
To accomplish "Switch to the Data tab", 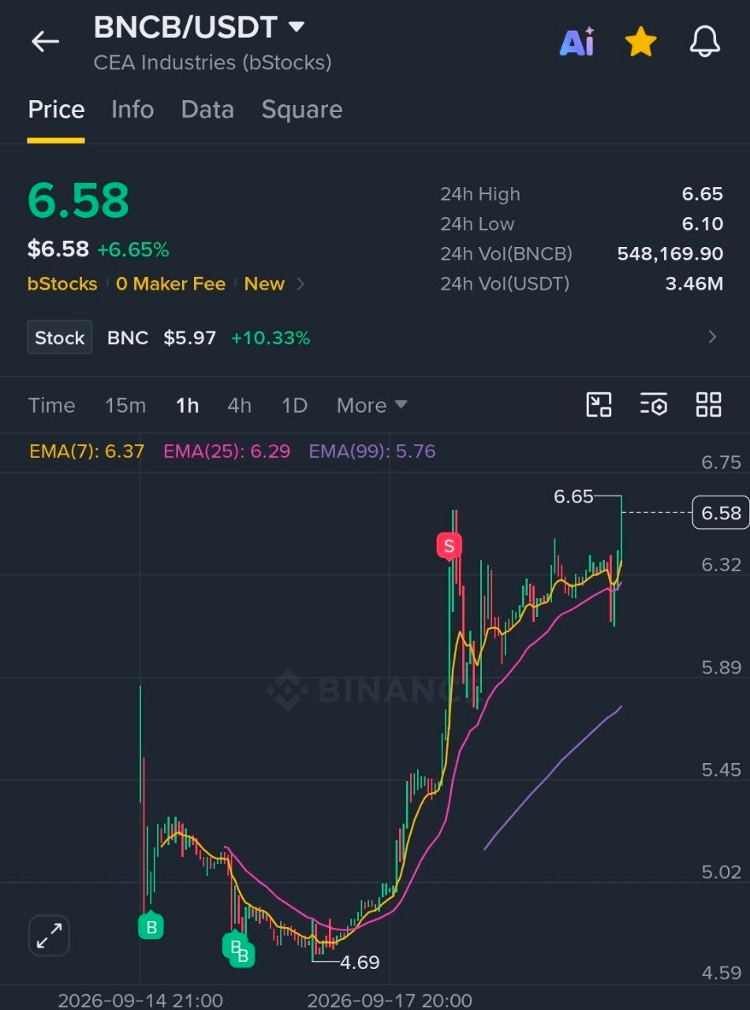I will point(207,109).
